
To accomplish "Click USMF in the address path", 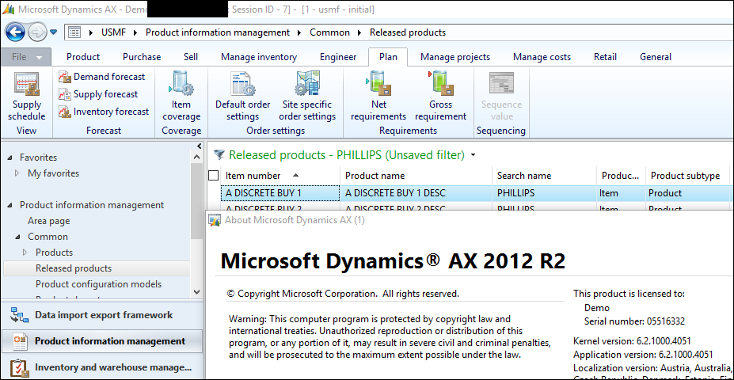I will (114, 32).
